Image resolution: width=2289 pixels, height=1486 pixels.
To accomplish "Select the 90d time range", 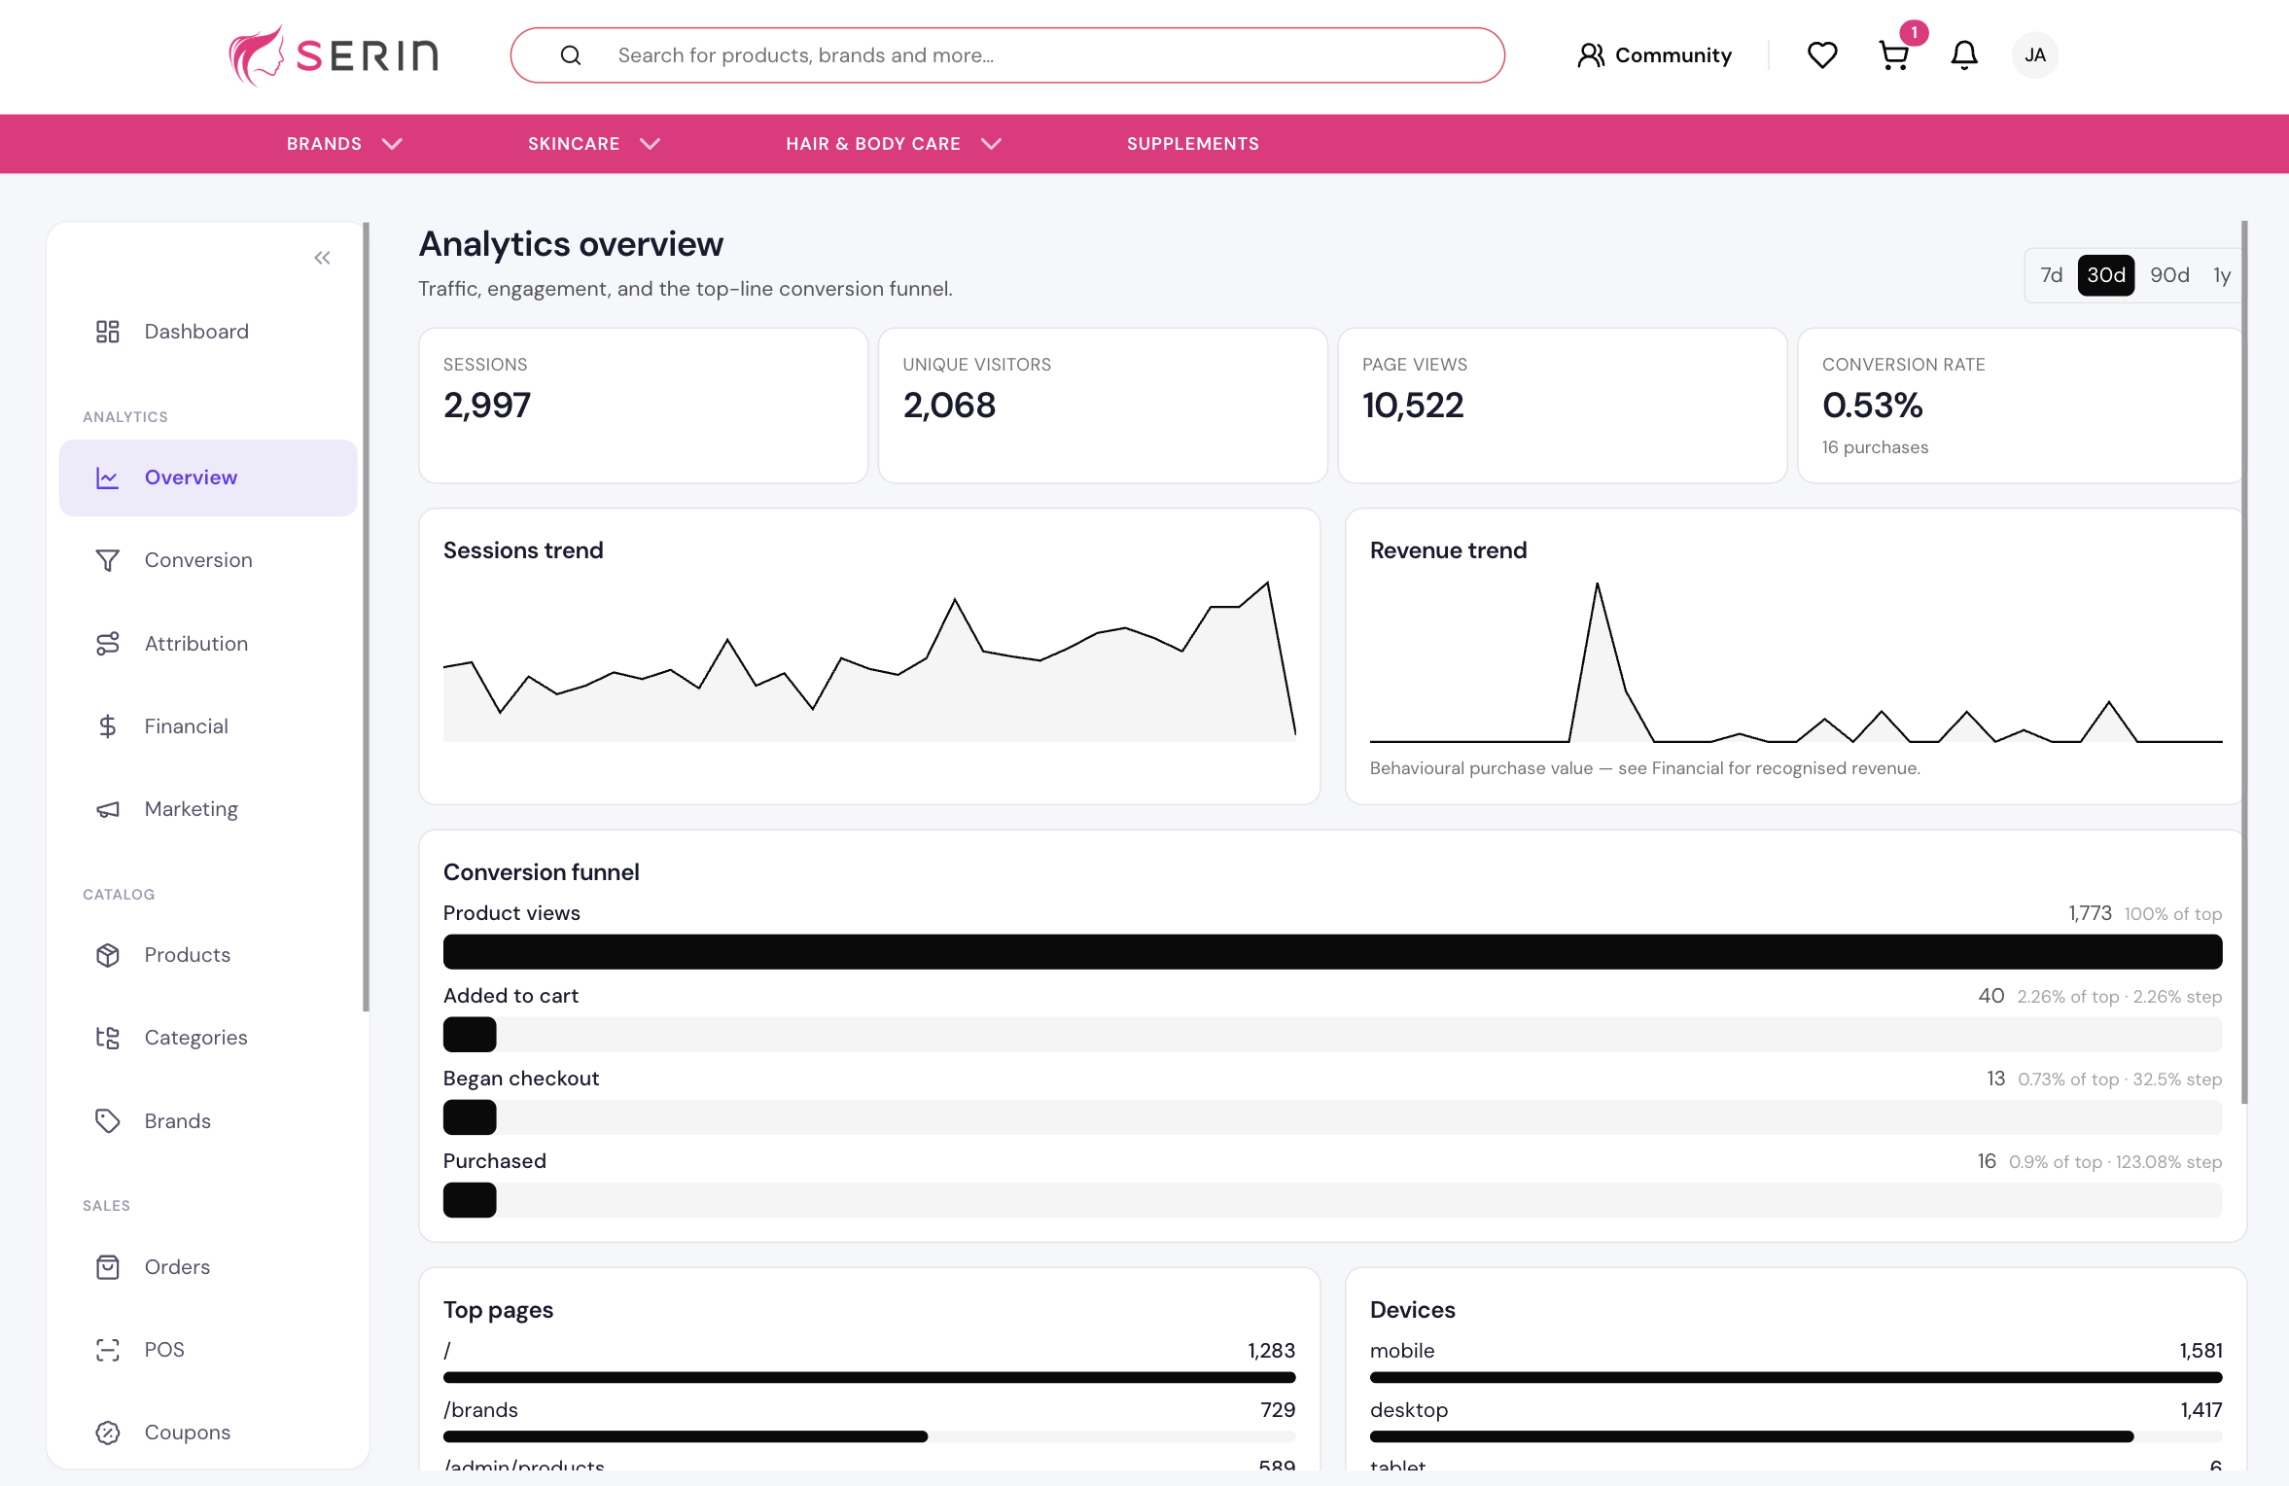I will [2169, 275].
